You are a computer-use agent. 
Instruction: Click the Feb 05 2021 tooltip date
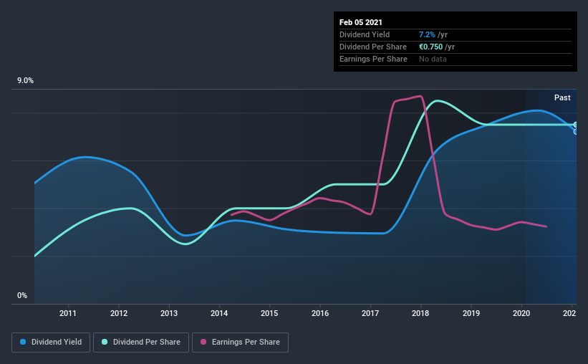tap(361, 22)
